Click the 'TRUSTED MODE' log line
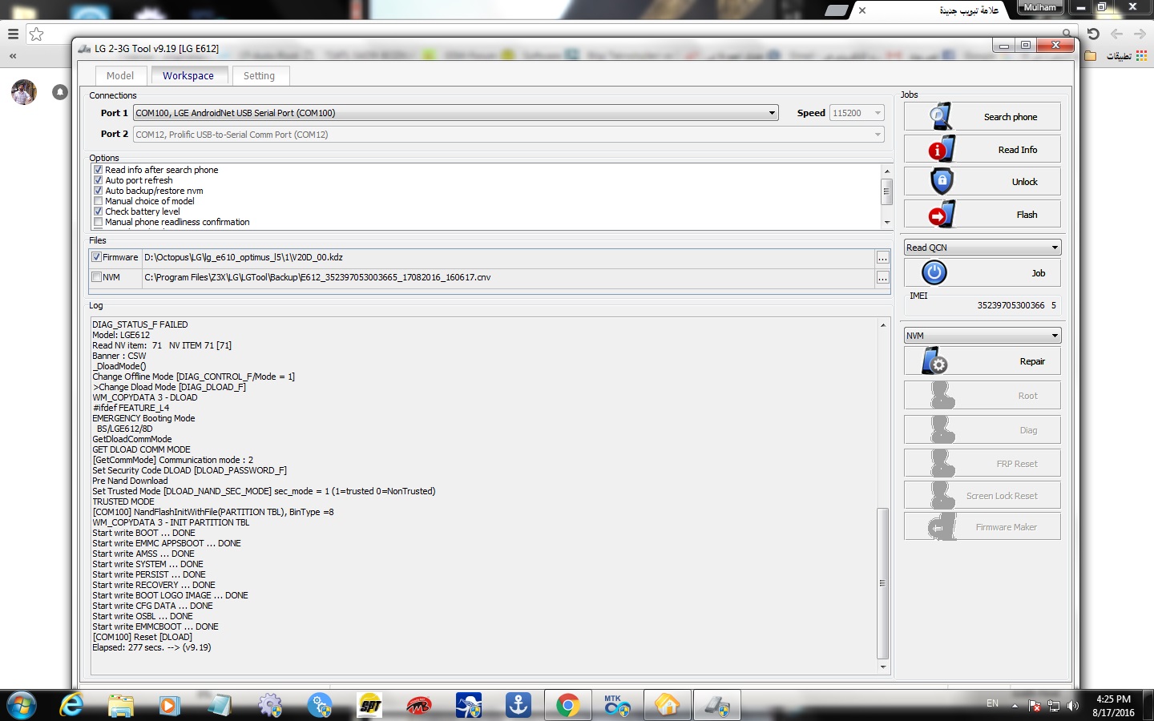The height and width of the screenshot is (721, 1154). click(x=123, y=501)
